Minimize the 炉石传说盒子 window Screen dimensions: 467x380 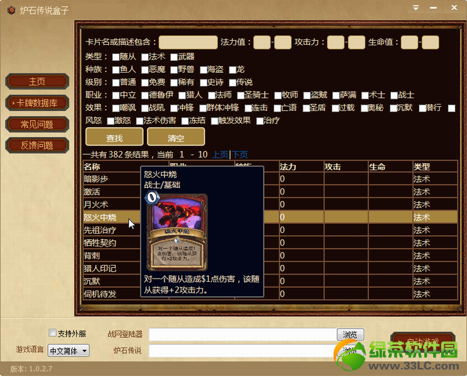pyautogui.click(x=434, y=8)
